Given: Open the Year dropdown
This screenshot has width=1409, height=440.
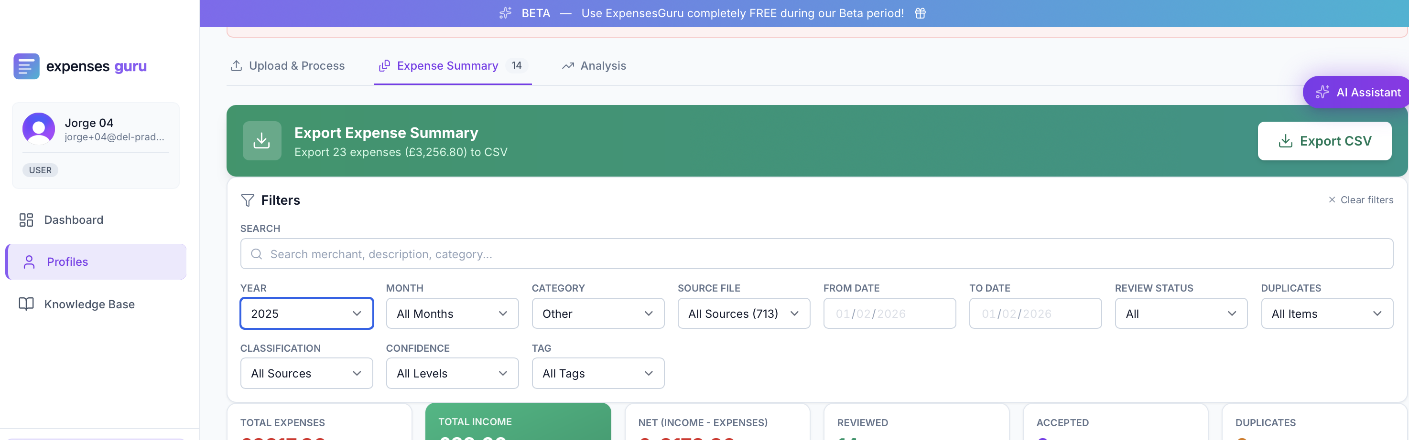Looking at the screenshot, I should (x=306, y=314).
